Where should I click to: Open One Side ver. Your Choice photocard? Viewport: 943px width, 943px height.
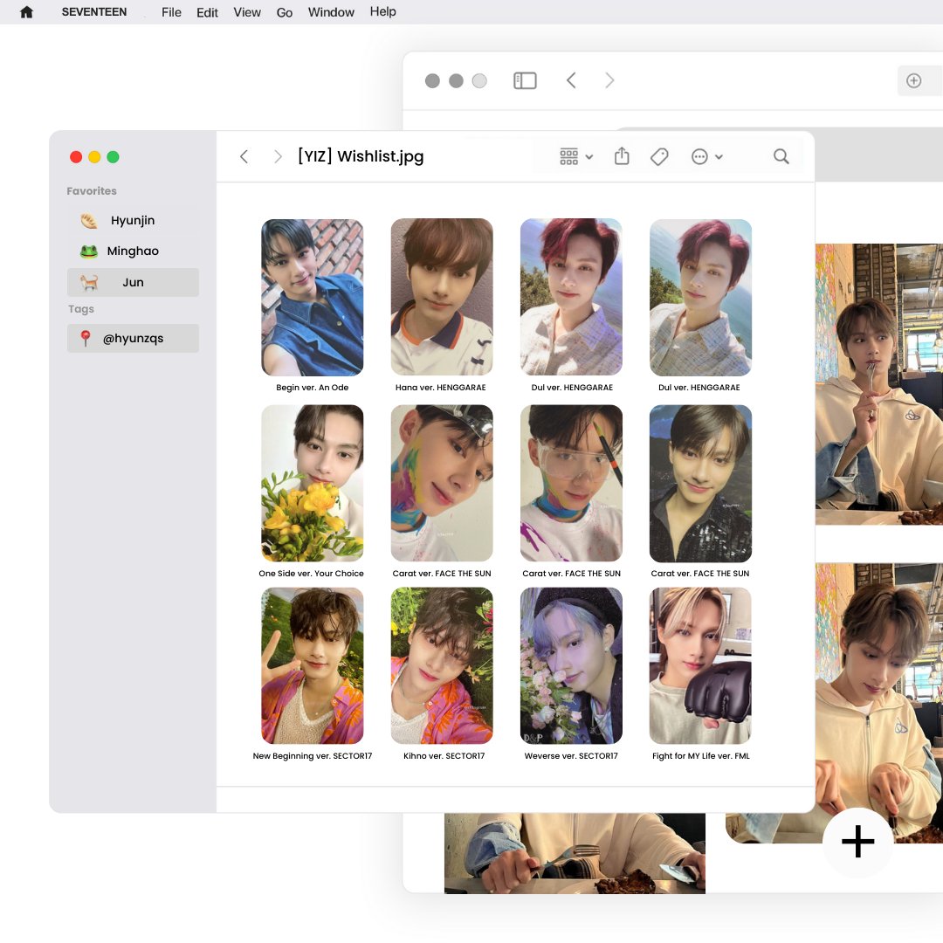(x=312, y=484)
